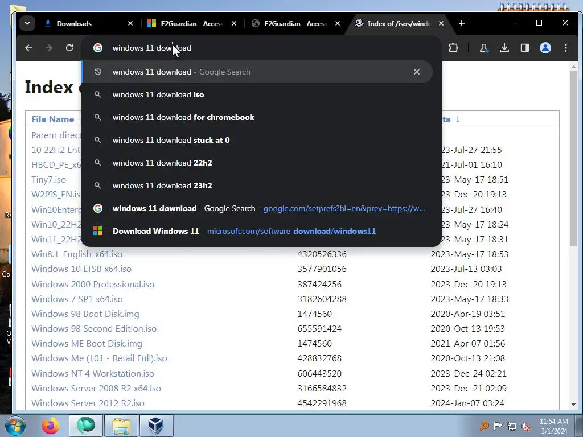Image resolution: width=583 pixels, height=437 pixels.
Task: Open Chrome three-dot menu
Action: 565,48
